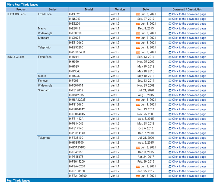This screenshot has width=217, height=182.
Task: Click the download icon in the H-H020 row
Action: click(x=170, y=62)
